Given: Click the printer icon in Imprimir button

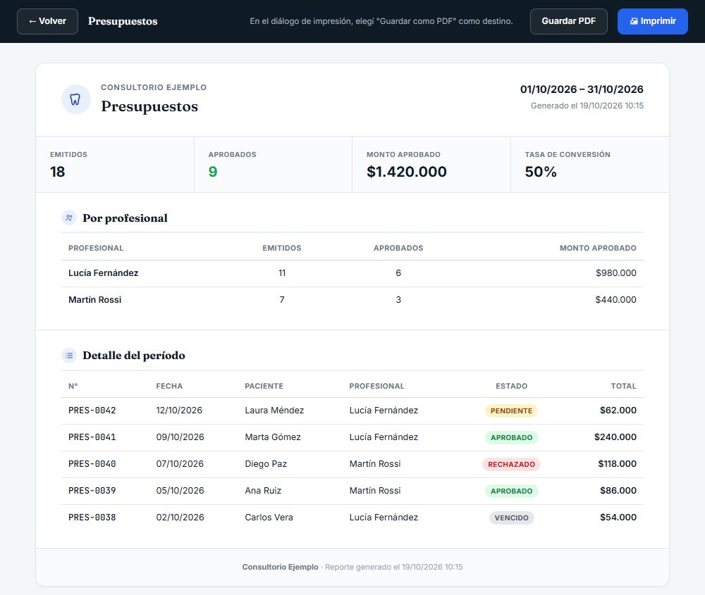Looking at the screenshot, I should 634,21.
